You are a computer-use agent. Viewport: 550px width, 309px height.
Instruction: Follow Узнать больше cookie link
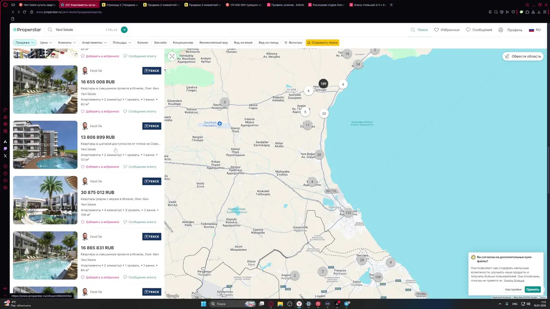[514, 281]
